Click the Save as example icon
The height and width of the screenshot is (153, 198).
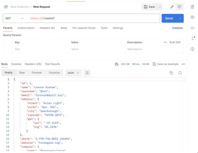pos(155,64)
